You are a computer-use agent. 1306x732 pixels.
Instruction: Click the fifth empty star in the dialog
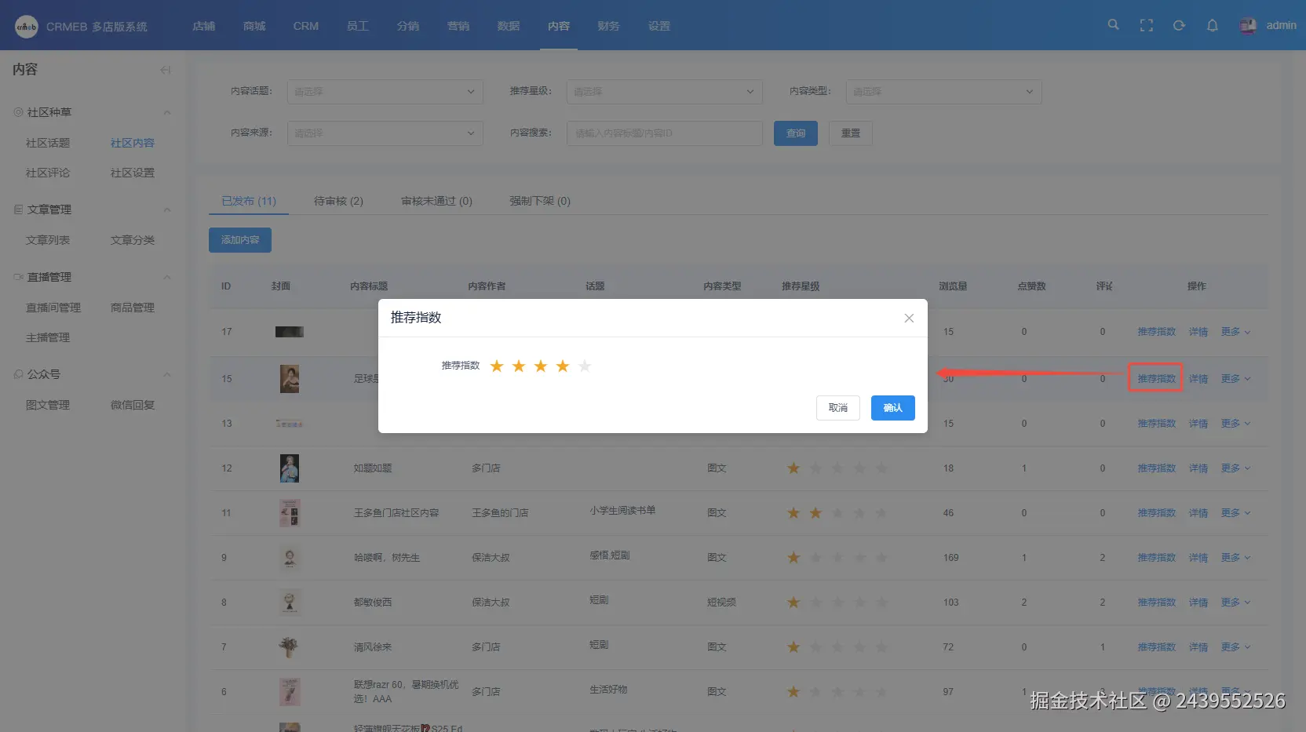(x=585, y=366)
